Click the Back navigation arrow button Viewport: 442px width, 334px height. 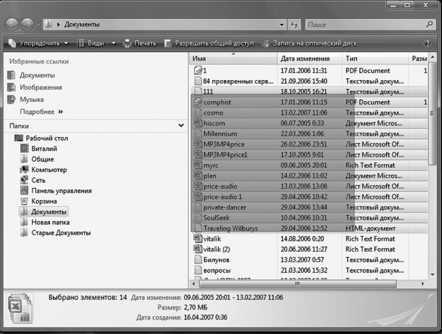point(13,25)
